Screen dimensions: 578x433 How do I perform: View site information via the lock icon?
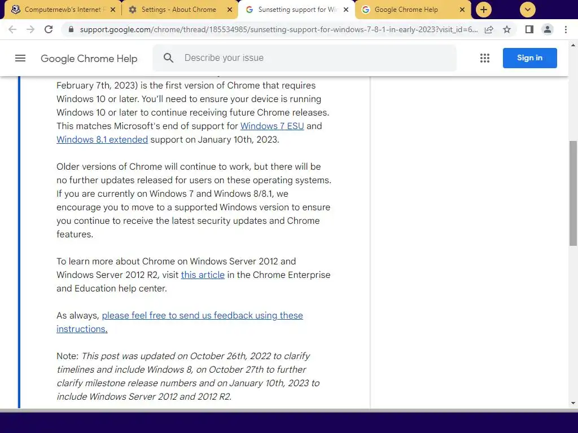(71, 29)
